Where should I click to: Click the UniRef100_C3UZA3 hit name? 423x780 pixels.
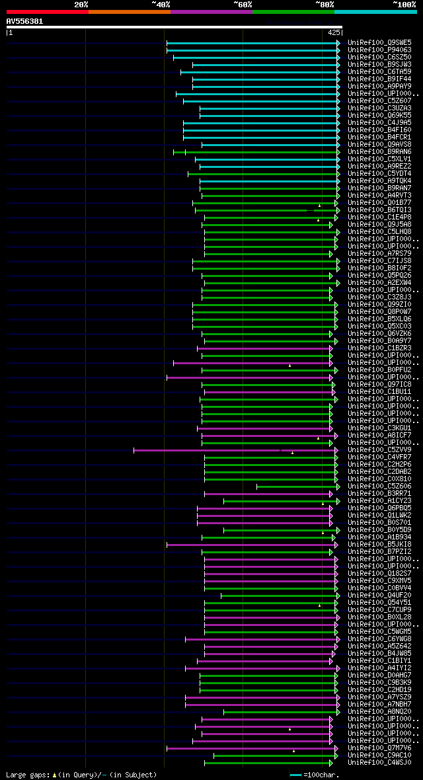(379, 108)
